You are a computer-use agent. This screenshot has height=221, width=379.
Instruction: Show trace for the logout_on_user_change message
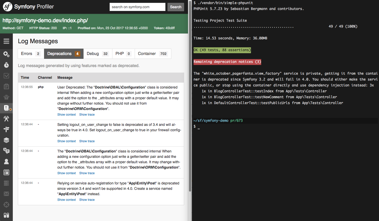point(87,141)
